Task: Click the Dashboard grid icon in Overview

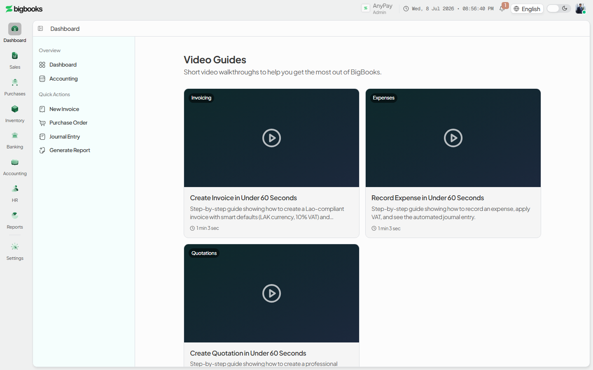Action: (x=42, y=65)
